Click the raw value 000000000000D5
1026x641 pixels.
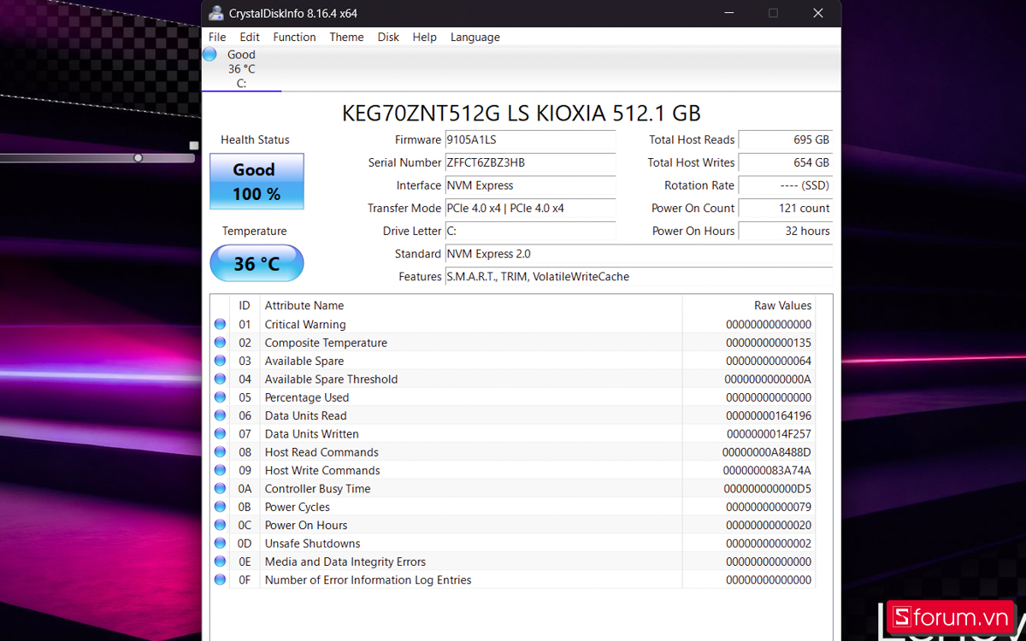click(x=768, y=489)
